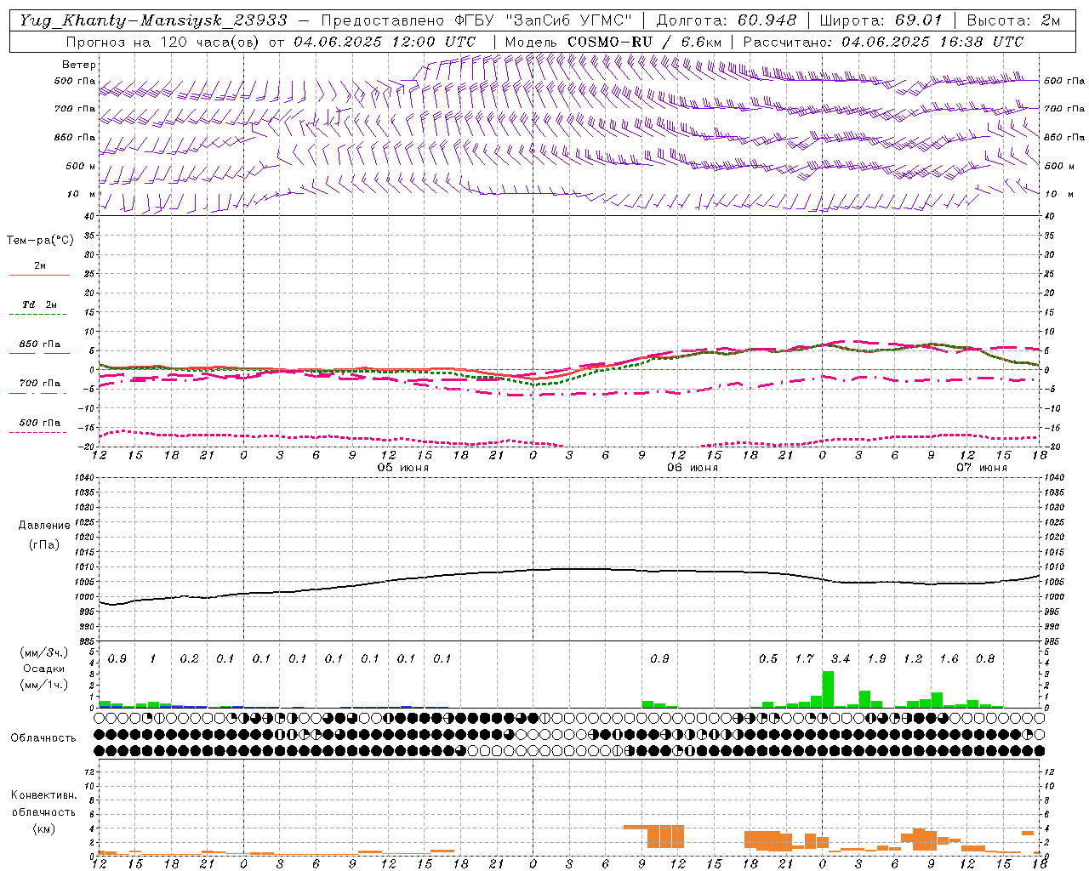Click the precipitation value '1.9'
This screenshot has height=871, width=1089.
tap(876, 659)
